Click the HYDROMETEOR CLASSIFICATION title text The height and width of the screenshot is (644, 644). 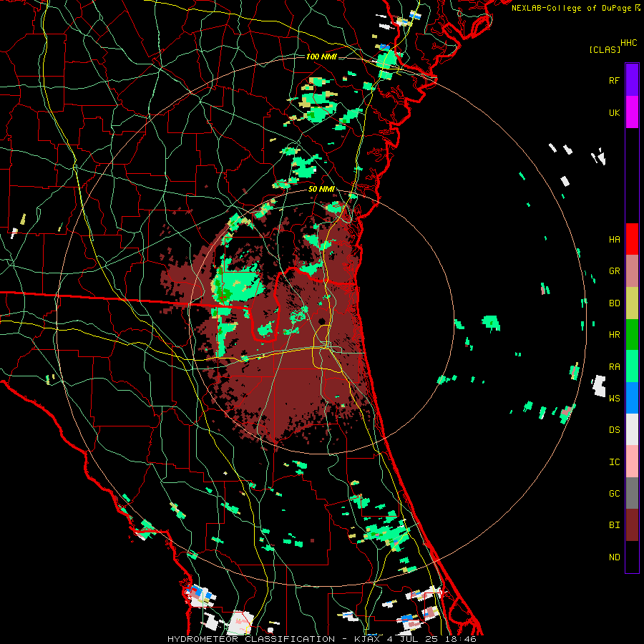tap(251, 639)
